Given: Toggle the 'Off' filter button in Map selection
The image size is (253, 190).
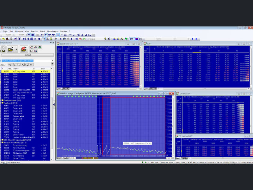Looking at the screenshot, I should [31, 65].
